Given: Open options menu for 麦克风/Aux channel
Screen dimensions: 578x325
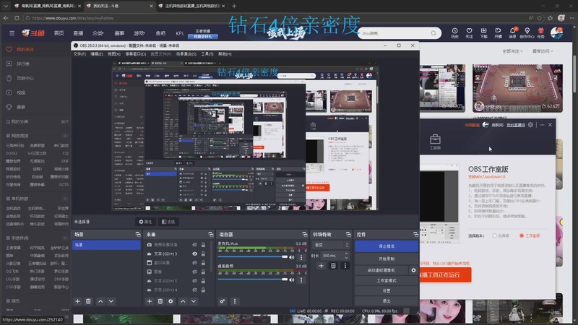Looking at the screenshot, I should click(301, 257).
